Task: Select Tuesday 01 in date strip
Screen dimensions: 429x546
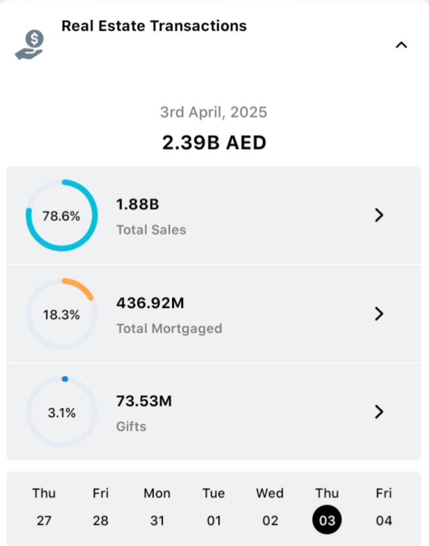Action: pyautogui.click(x=213, y=507)
